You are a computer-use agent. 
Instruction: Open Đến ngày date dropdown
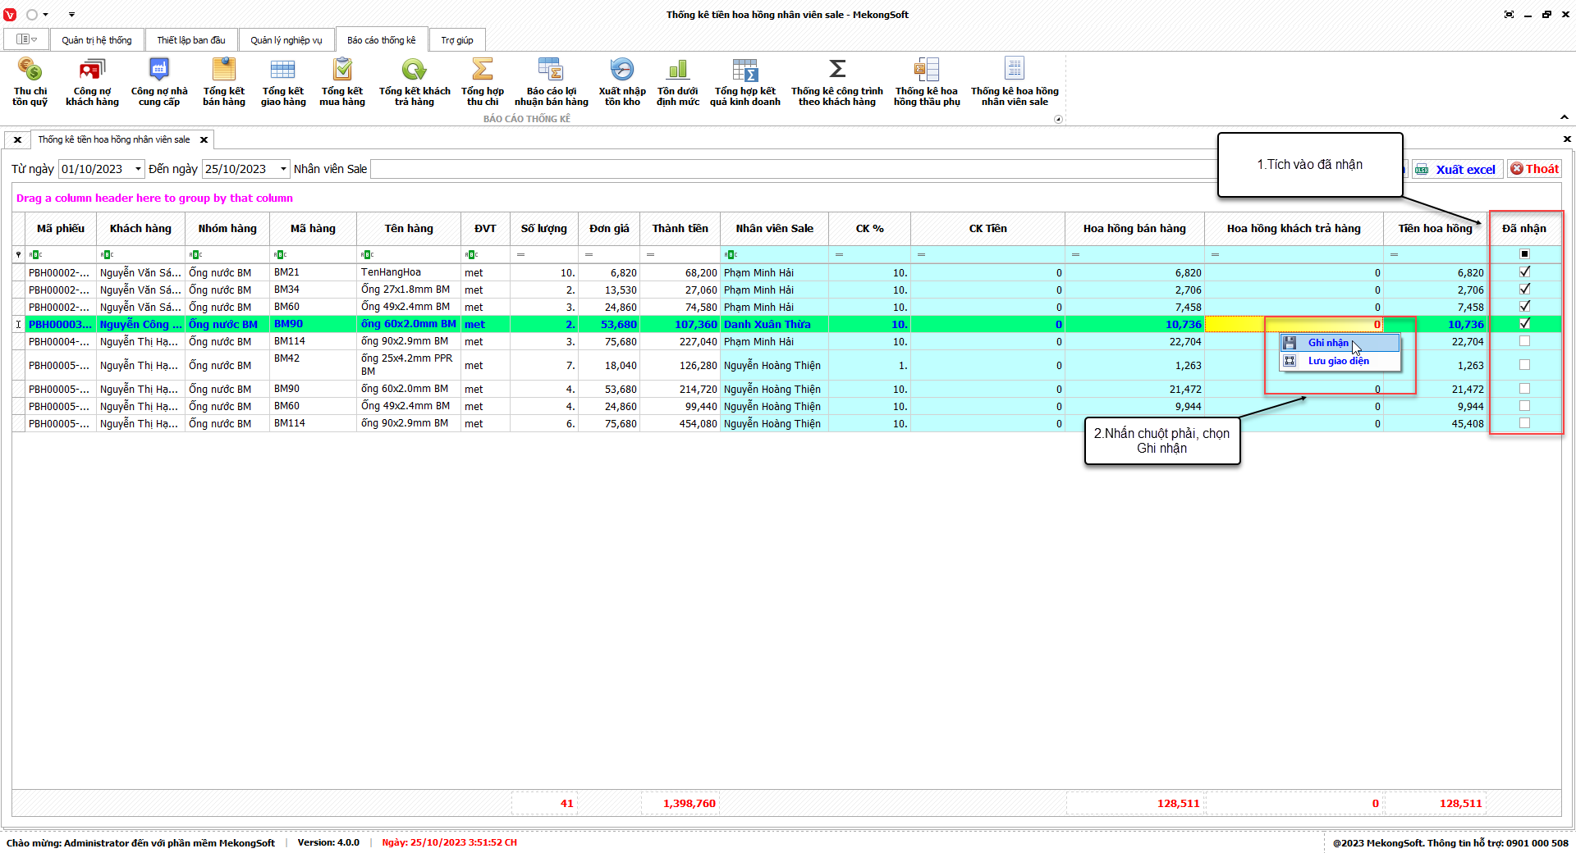(283, 169)
